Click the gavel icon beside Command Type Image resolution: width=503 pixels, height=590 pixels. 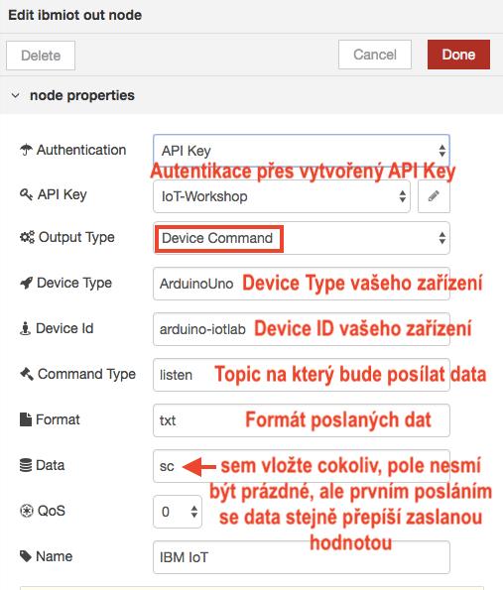[x=27, y=374]
